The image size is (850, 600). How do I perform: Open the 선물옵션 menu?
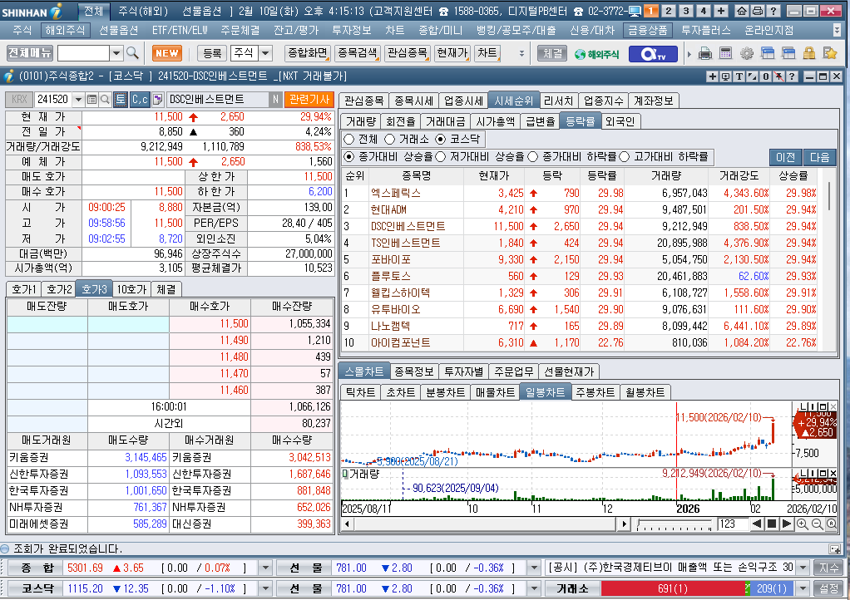[119, 30]
